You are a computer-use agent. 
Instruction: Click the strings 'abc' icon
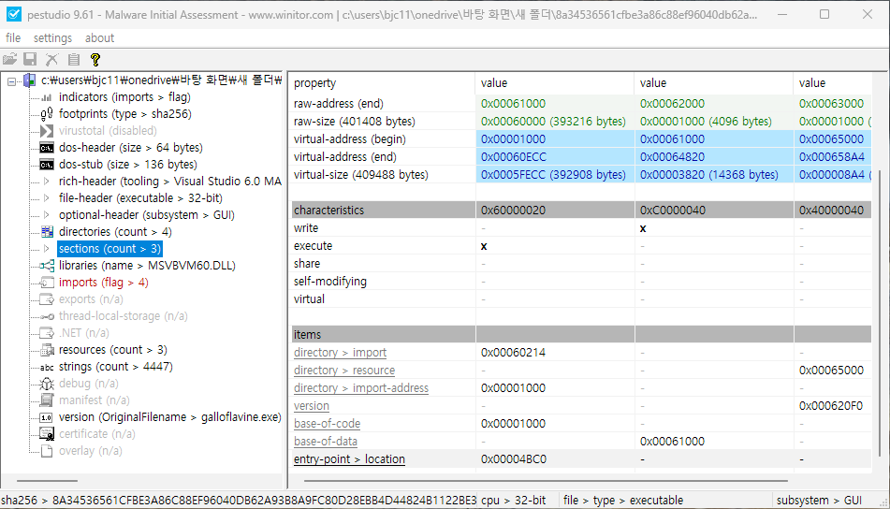point(46,367)
